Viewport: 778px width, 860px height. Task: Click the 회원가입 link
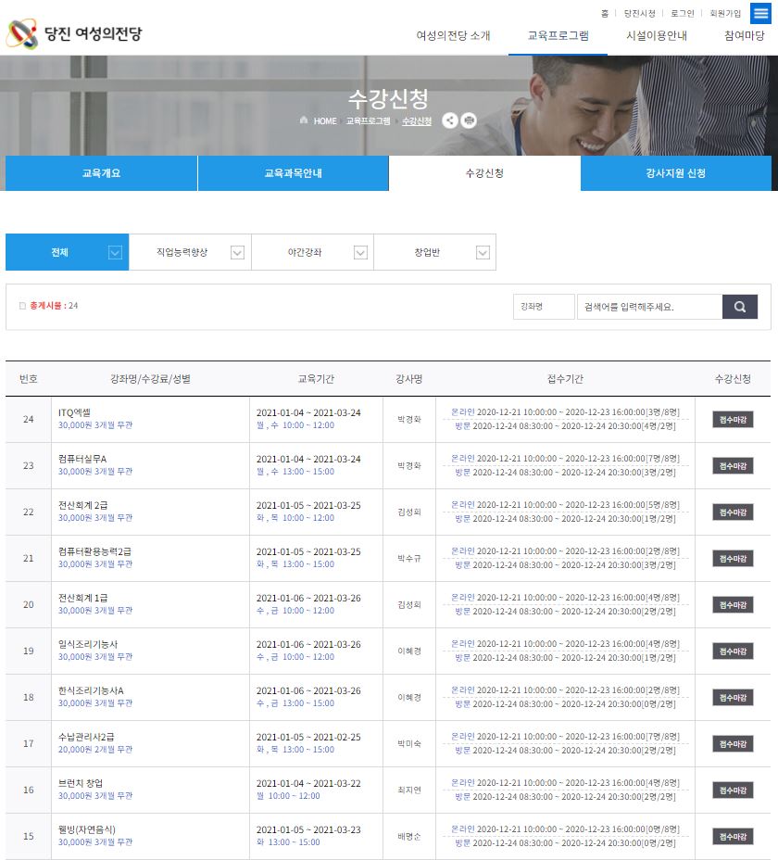(725, 14)
